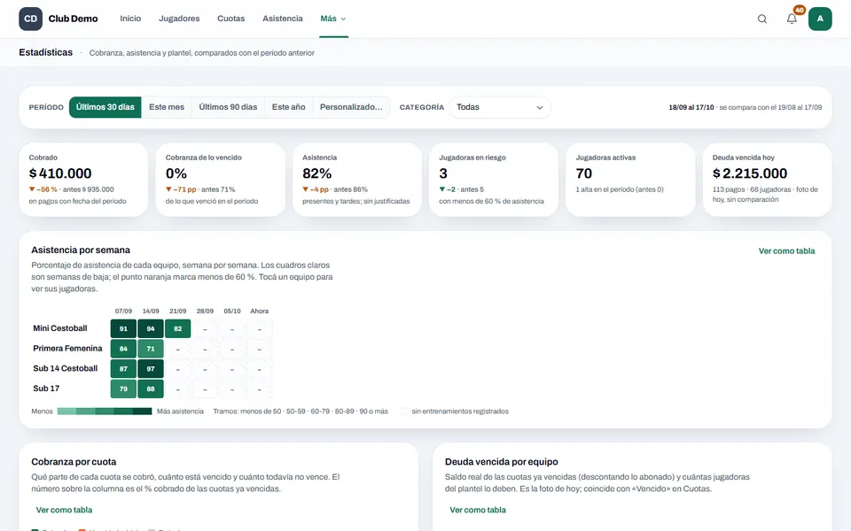Click the 71 heatmap cell
The width and height of the screenshot is (851, 531).
151,349
